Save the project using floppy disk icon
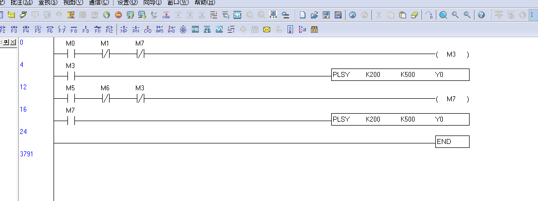Screen dimensions: 538x201 [326, 15]
